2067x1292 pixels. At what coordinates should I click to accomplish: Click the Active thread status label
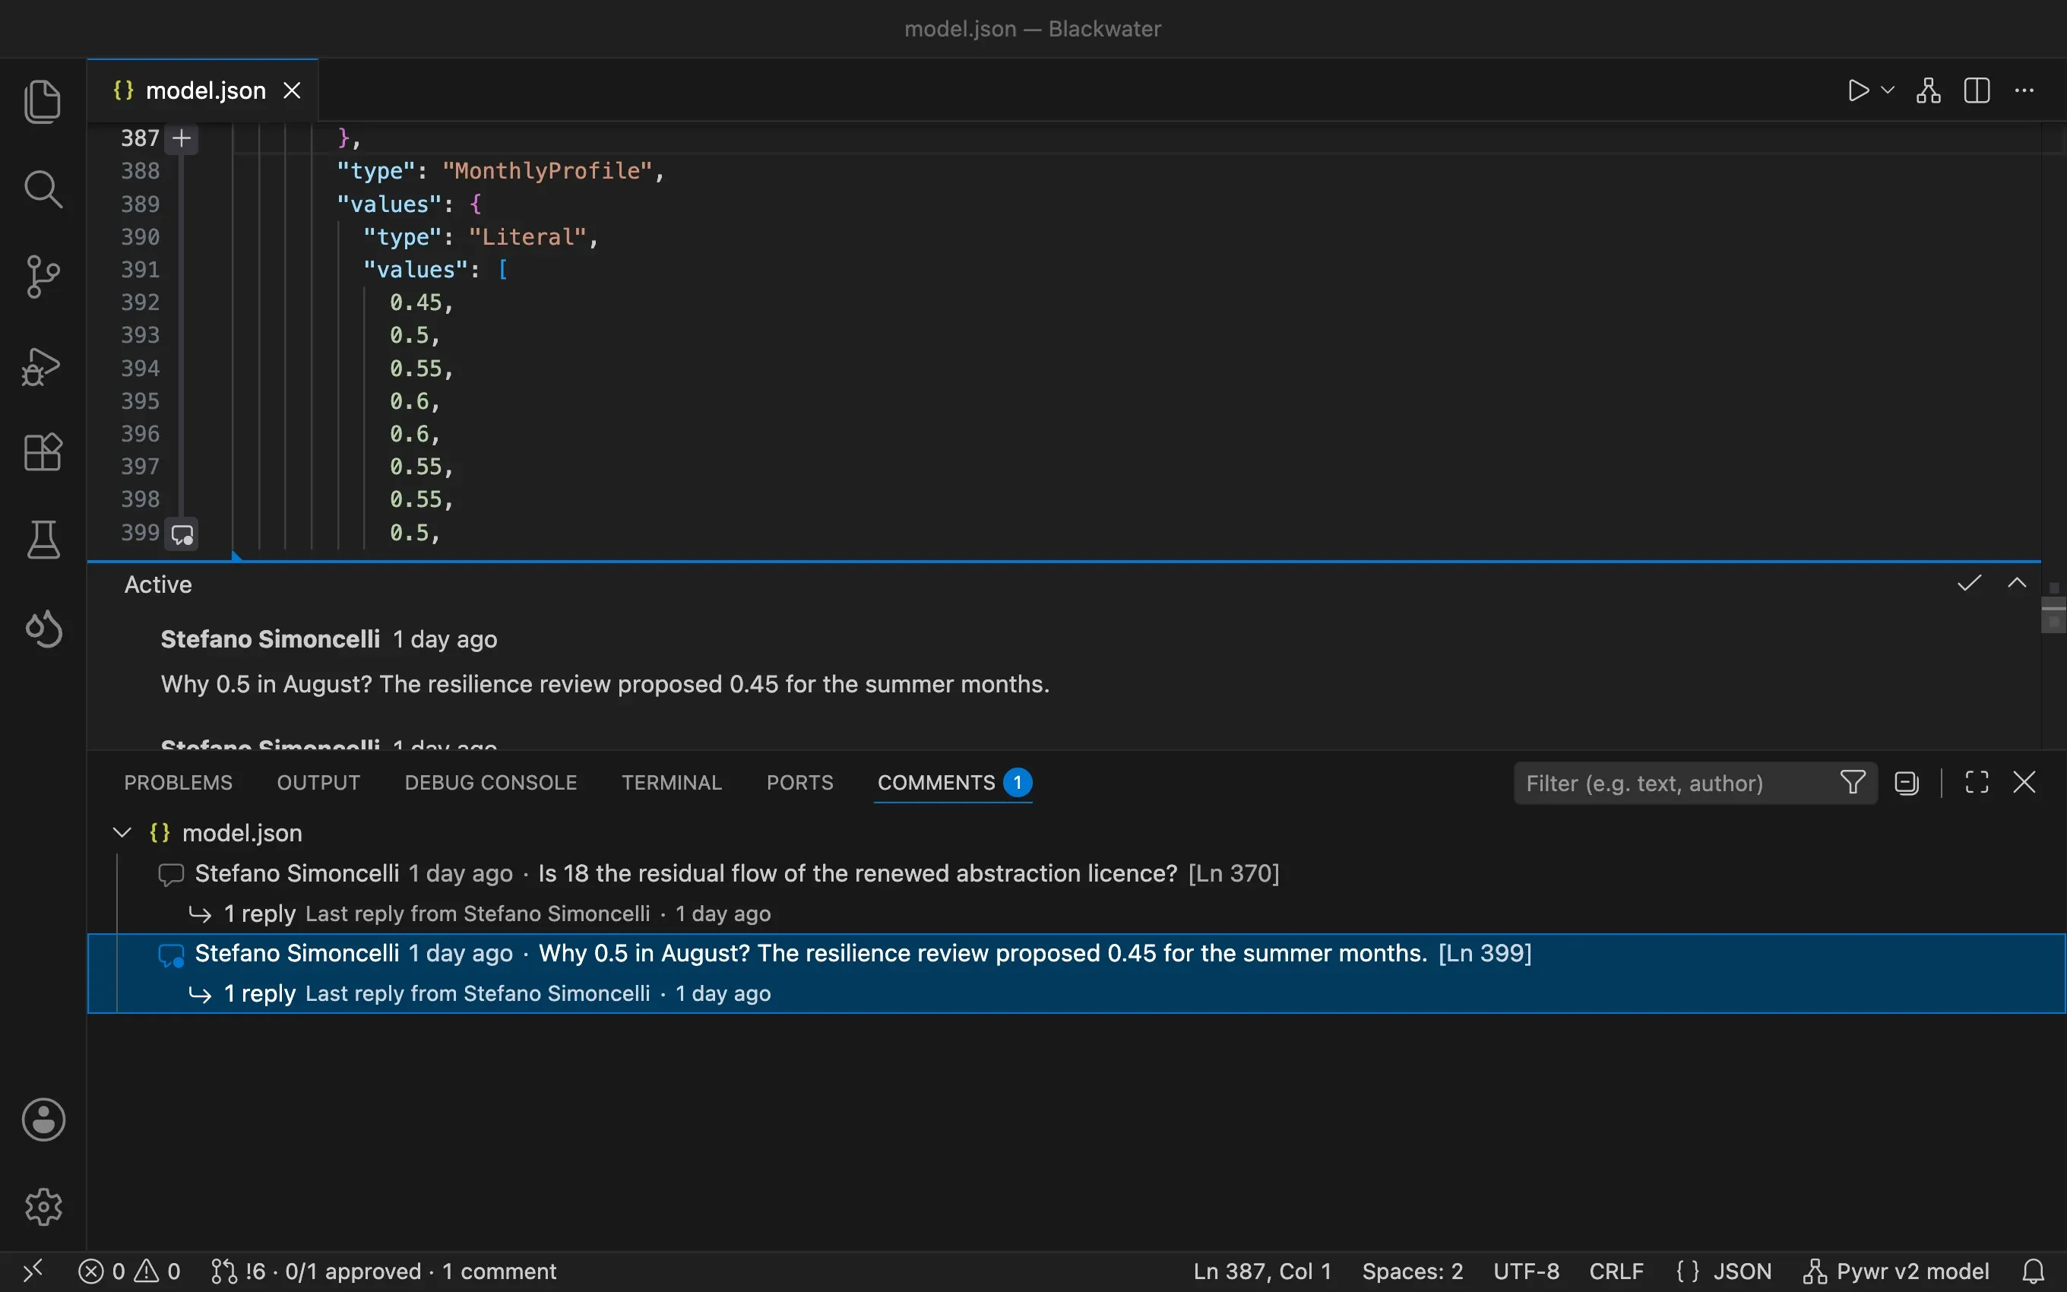[158, 584]
